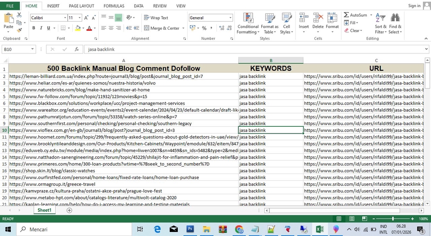Open the AutoSum dropdown arrow
431x236 pixels.
(x=371, y=15)
